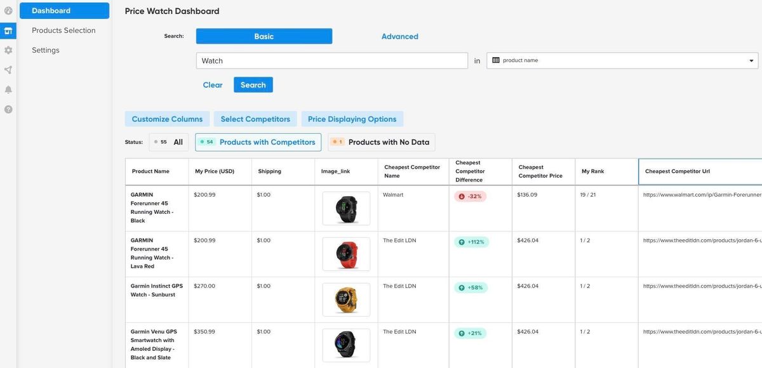Click the Cheapest Competitor Price header
Image resolution: width=762 pixels, height=368 pixels.
[x=544, y=171]
